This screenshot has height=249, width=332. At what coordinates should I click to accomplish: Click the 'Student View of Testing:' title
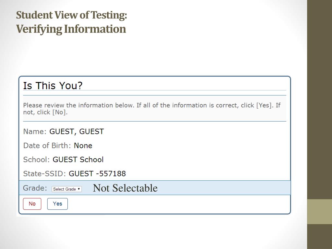pos(72,15)
